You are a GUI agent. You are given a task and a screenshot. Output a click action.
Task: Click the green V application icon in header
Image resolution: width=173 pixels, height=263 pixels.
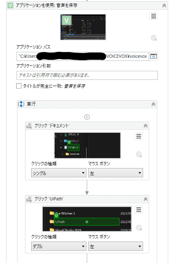pos(10,6)
